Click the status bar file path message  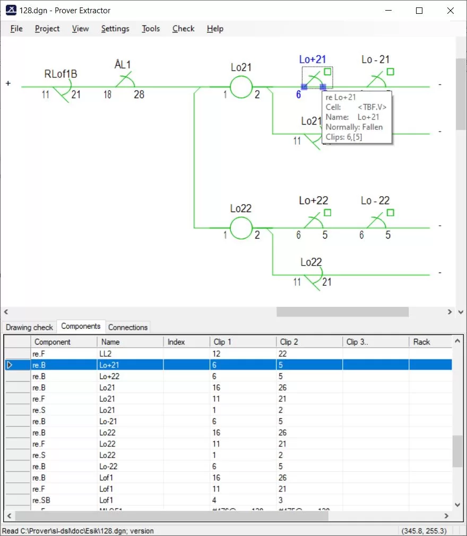78,531
